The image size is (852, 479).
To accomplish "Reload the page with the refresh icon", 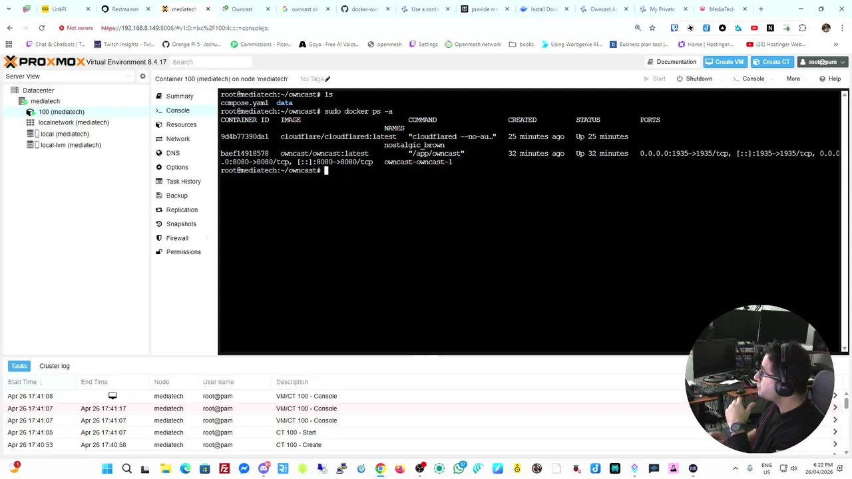I will point(41,28).
